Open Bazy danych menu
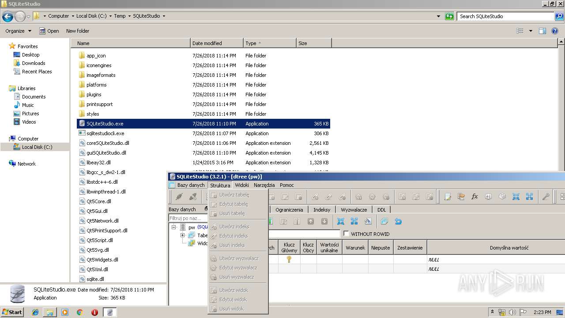The image size is (565, 318). click(191, 185)
